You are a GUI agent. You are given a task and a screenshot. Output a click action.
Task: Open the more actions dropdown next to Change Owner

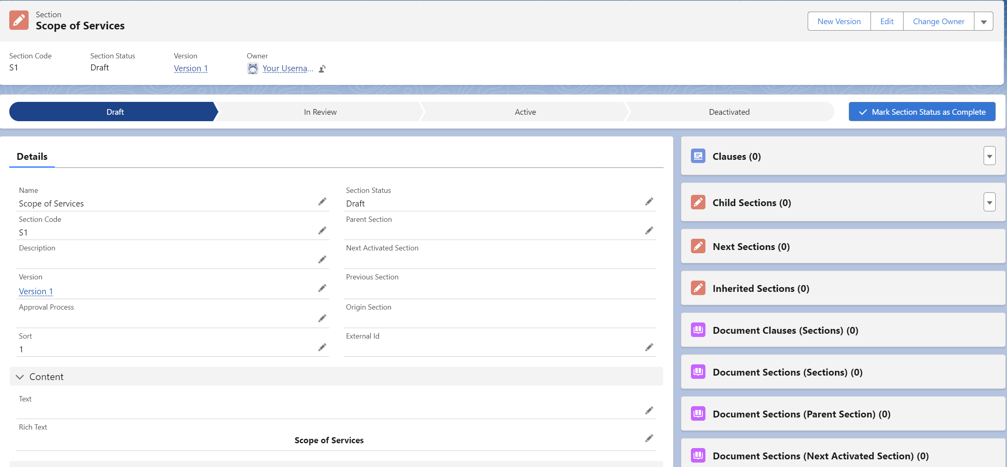point(983,21)
